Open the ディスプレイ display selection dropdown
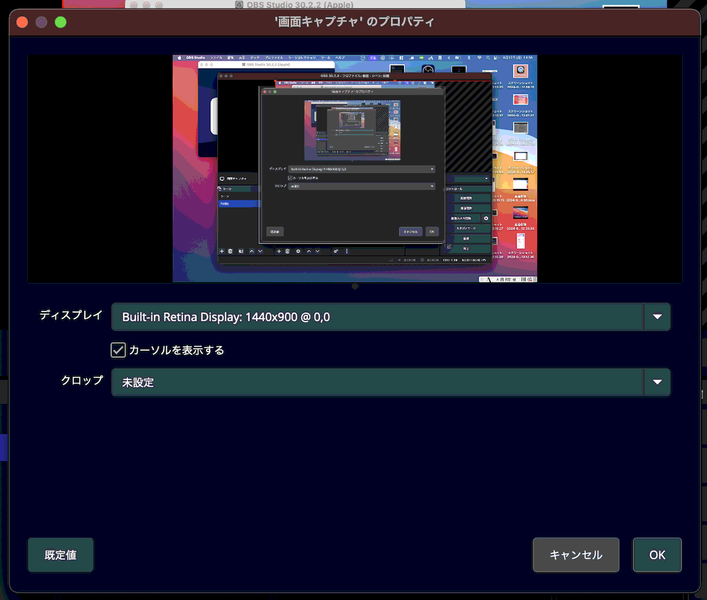Image resolution: width=707 pixels, height=600 pixels. tap(391, 317)
